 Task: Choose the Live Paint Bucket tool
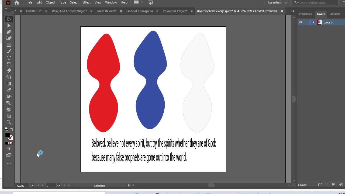9,109
